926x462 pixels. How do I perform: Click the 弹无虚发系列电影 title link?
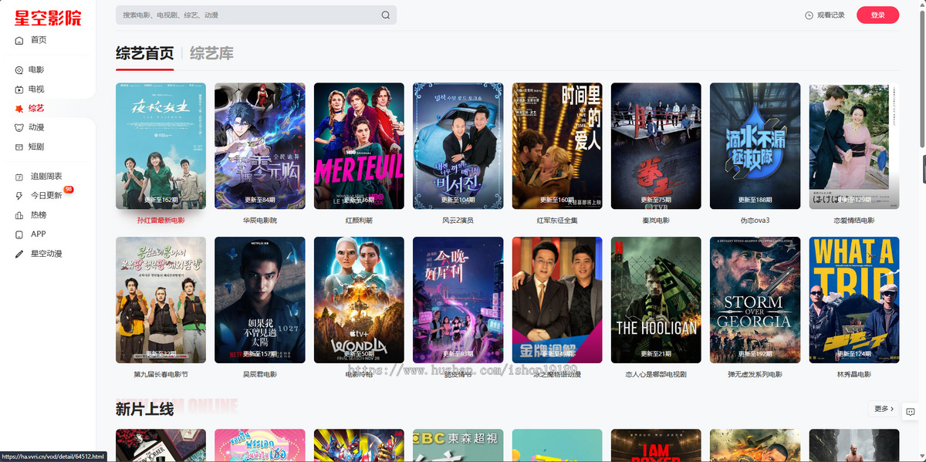755,374
